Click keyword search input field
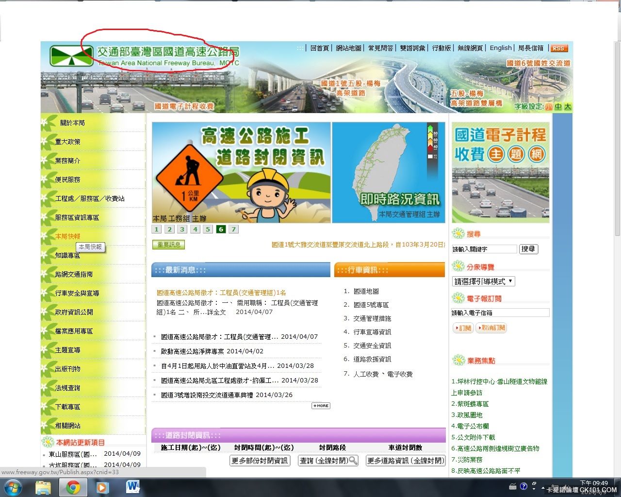Viewport: 621px width, 497px height. 484,249
